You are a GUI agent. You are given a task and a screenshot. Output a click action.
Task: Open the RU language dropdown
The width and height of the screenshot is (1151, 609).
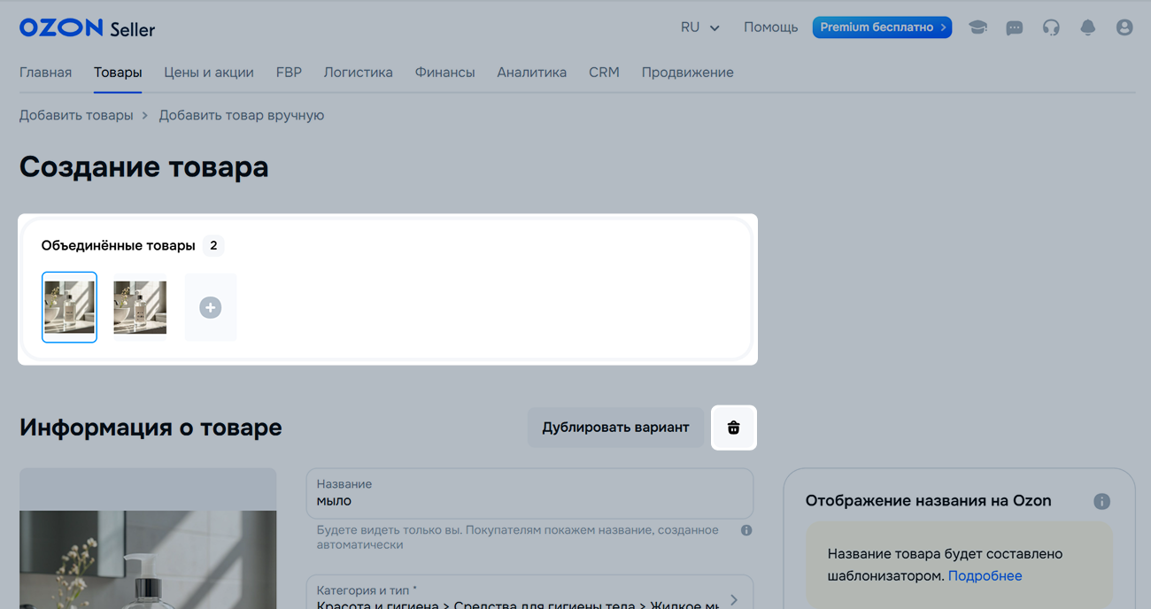[x=699, y=27]
